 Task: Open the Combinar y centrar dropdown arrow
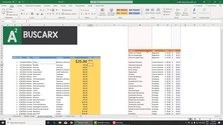[x=77, y=14]
